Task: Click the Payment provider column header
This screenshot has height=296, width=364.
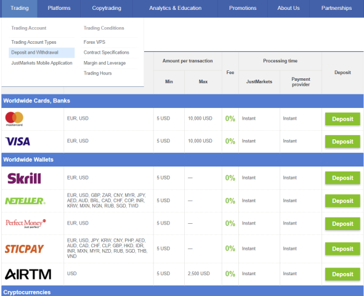Action: 301,82
